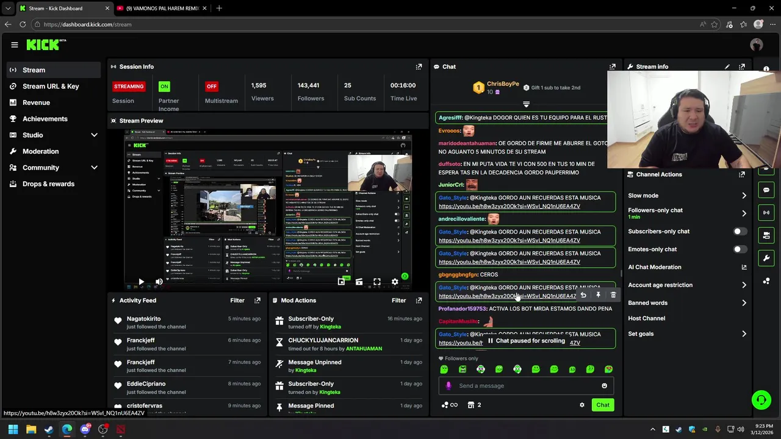This screenshot has height=439, width=781.
Task: Open File Explorer from the taskbar
Action: click(31, 430)
